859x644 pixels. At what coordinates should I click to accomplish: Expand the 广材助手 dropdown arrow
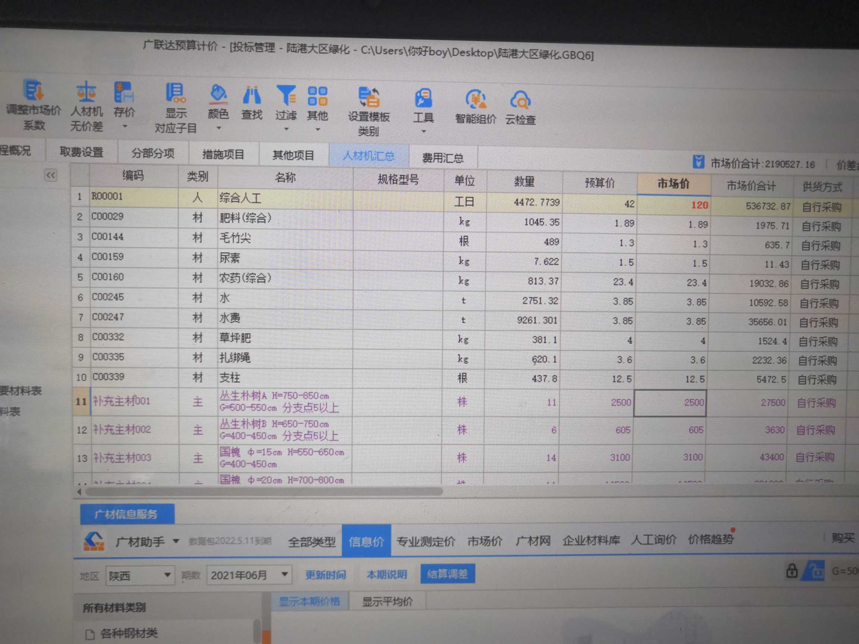[x=176, y=541]
